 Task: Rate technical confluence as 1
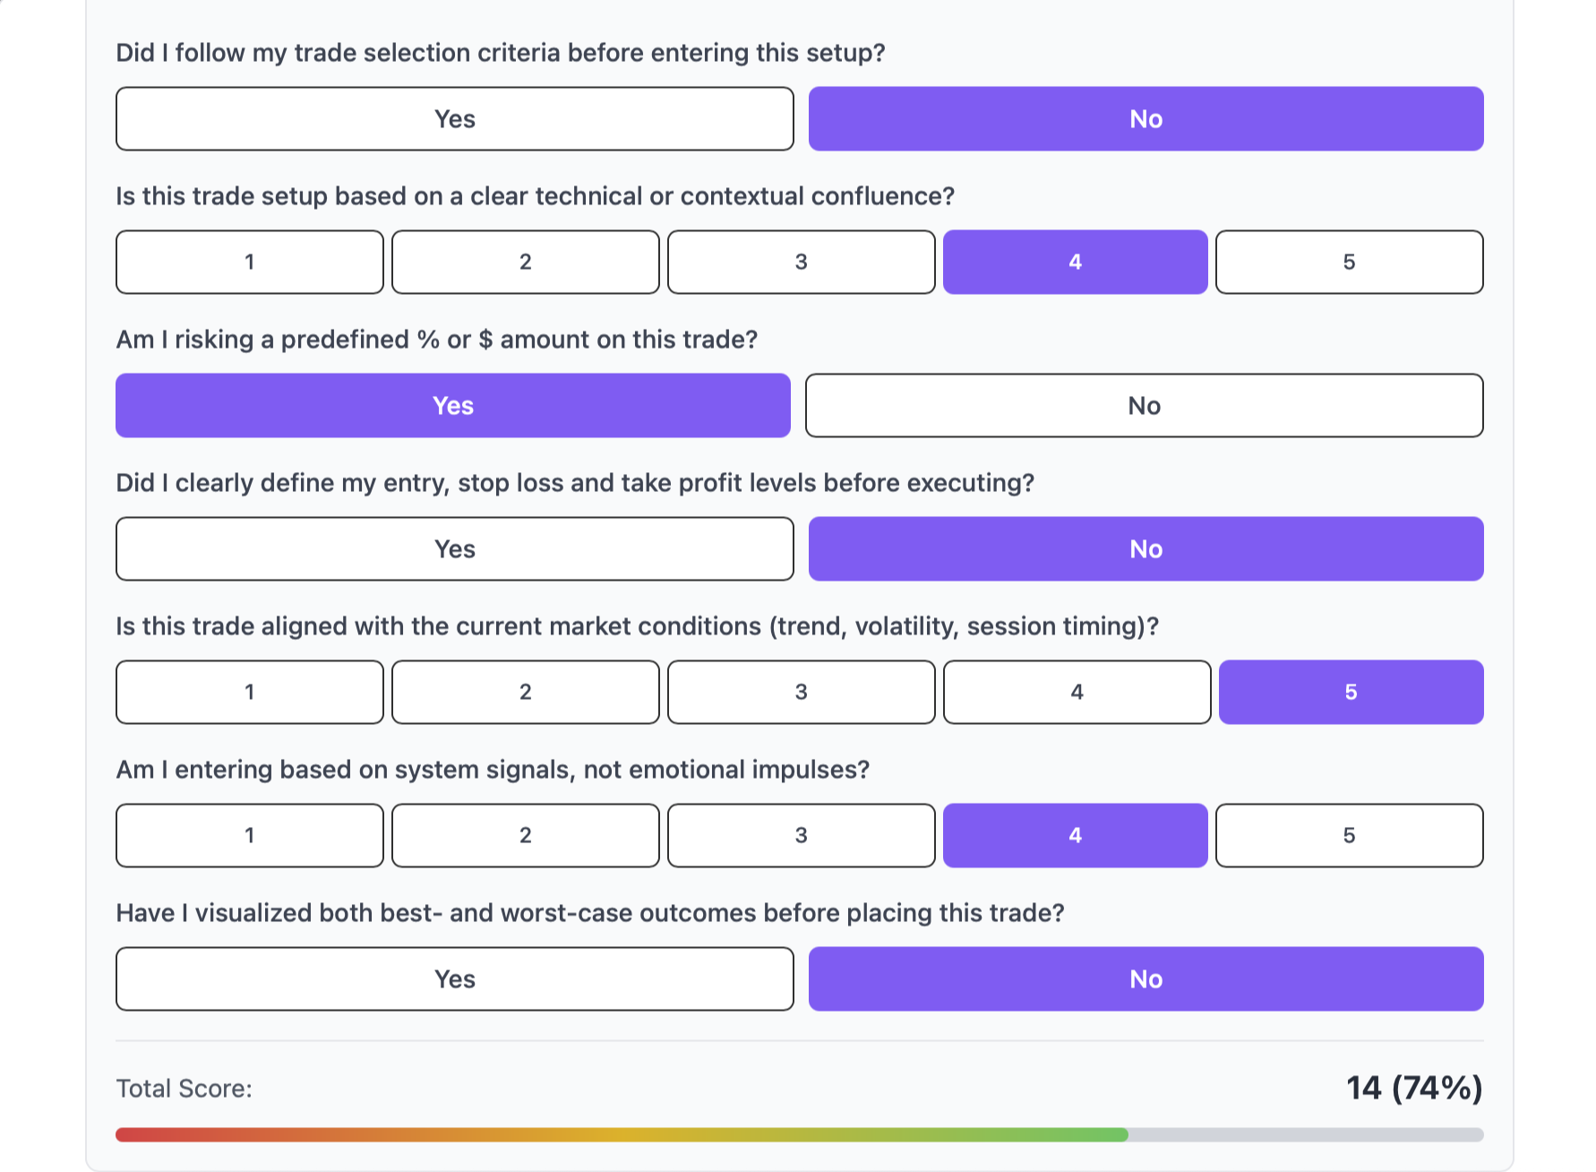(249, 262)
